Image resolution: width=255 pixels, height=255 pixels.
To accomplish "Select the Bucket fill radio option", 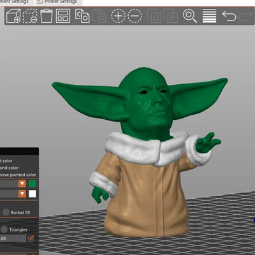I will tap(6, 212).
